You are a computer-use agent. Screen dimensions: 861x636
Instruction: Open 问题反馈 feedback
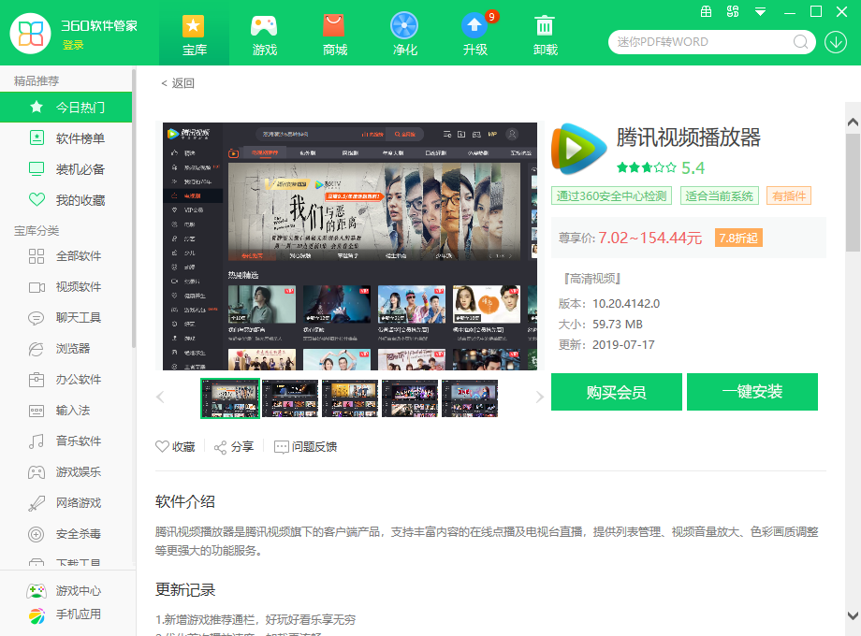click(x=305, y=447)
